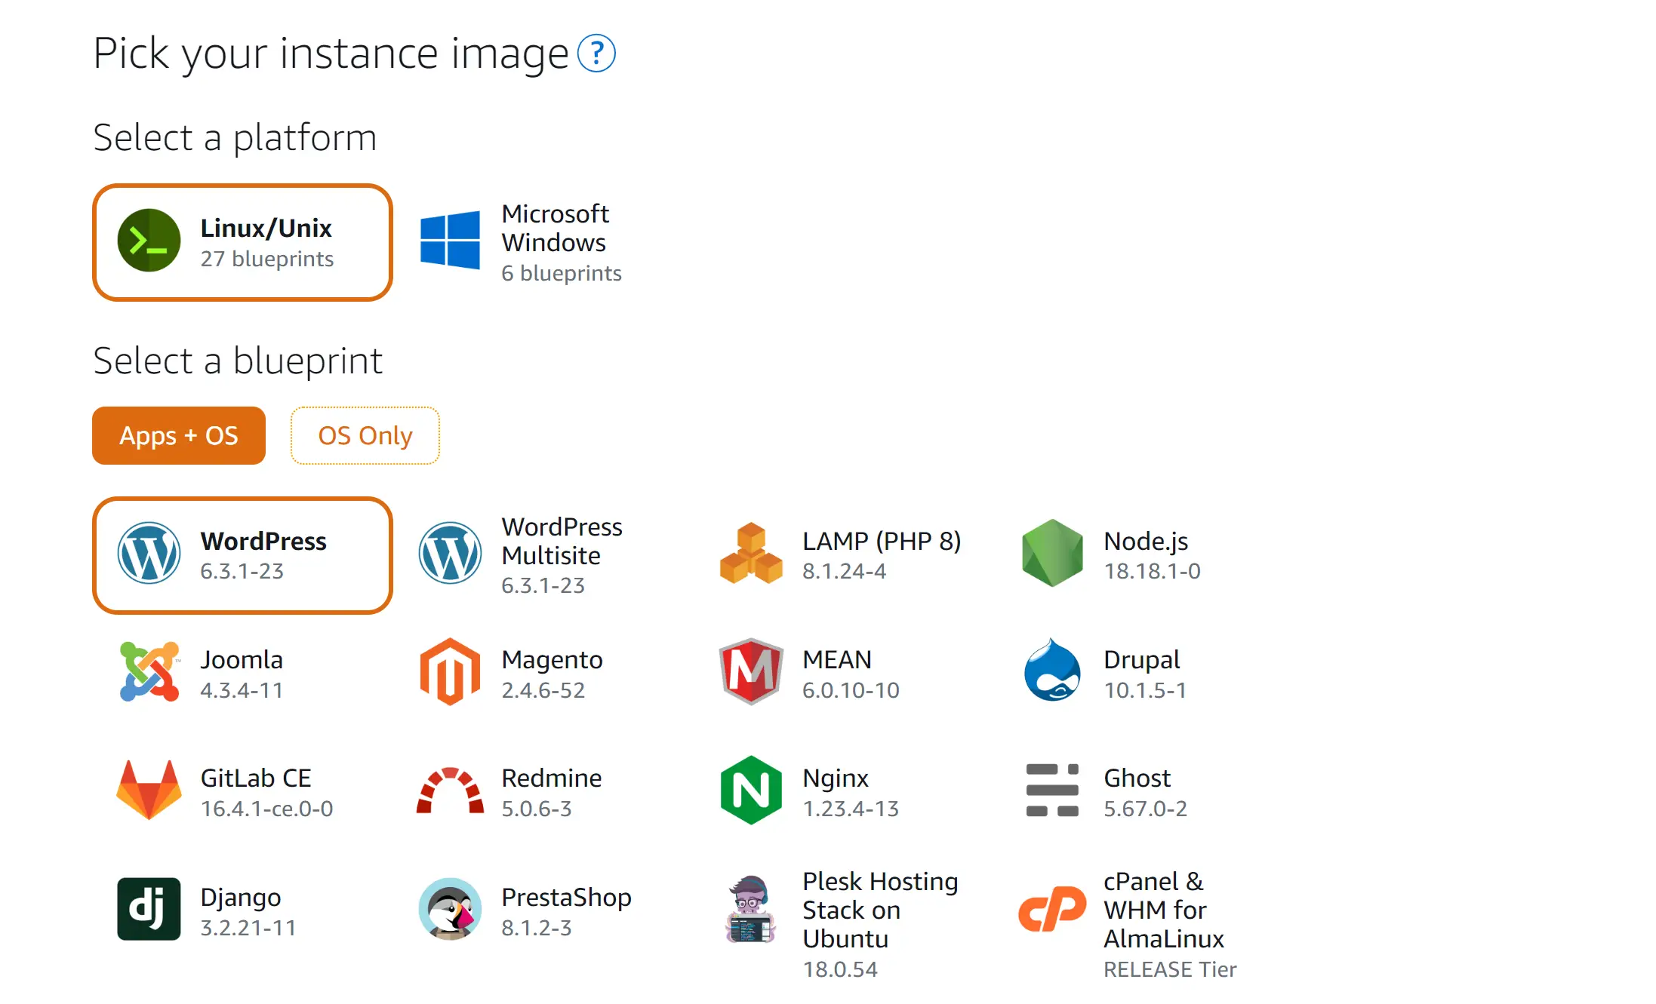Screen dimensions: 1656x1004
Task: Choose the Joomla logo
Action: [149, 671]
